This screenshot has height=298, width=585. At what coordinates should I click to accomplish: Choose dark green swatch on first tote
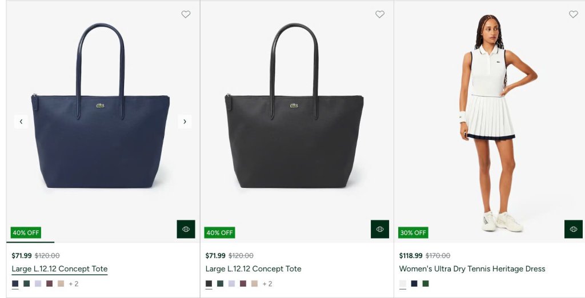point(27,284)
